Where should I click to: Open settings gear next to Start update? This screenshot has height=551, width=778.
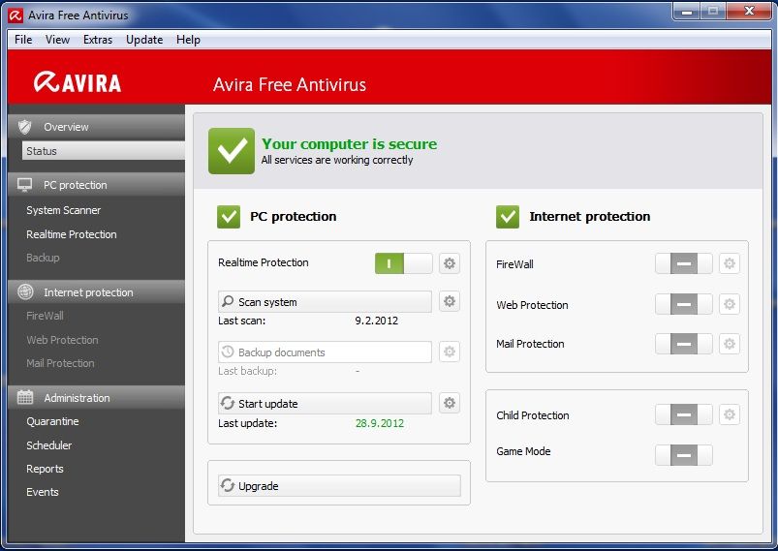pyautogui.click(x=449, y=404)
